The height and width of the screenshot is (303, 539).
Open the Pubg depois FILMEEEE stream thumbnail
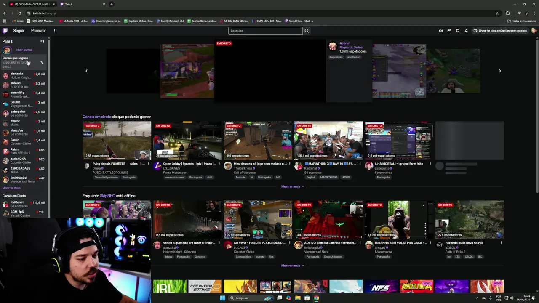pos(117,141)
